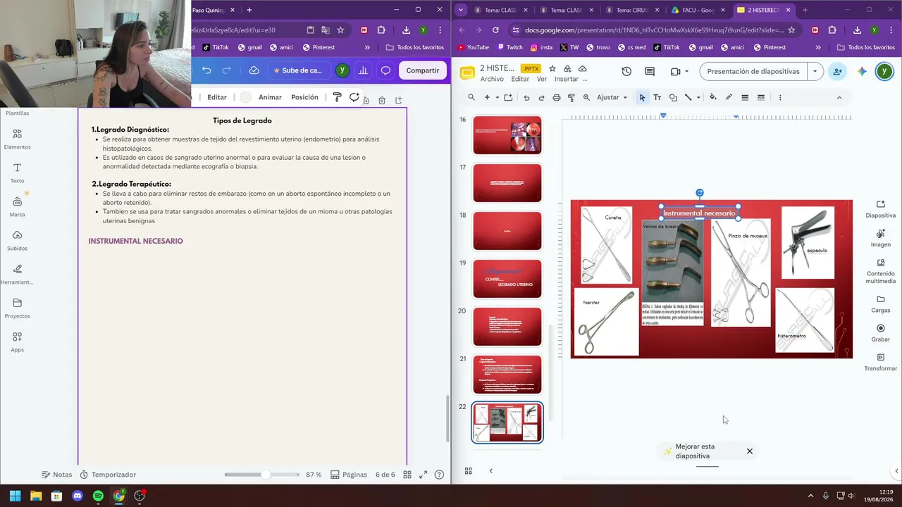
Task: Copy style with Canva paint roller icon
Action: [337, 97]
